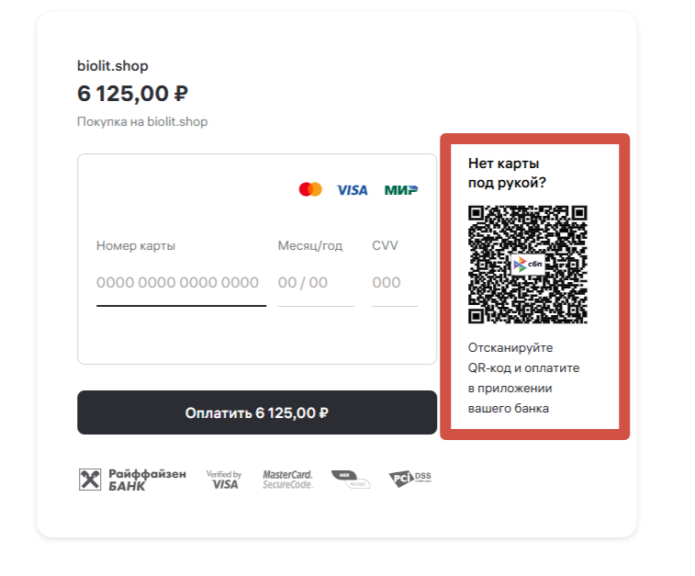
Task: Click the 'Отсканируйте QR-код' instruction text
Action: point(523,378)
